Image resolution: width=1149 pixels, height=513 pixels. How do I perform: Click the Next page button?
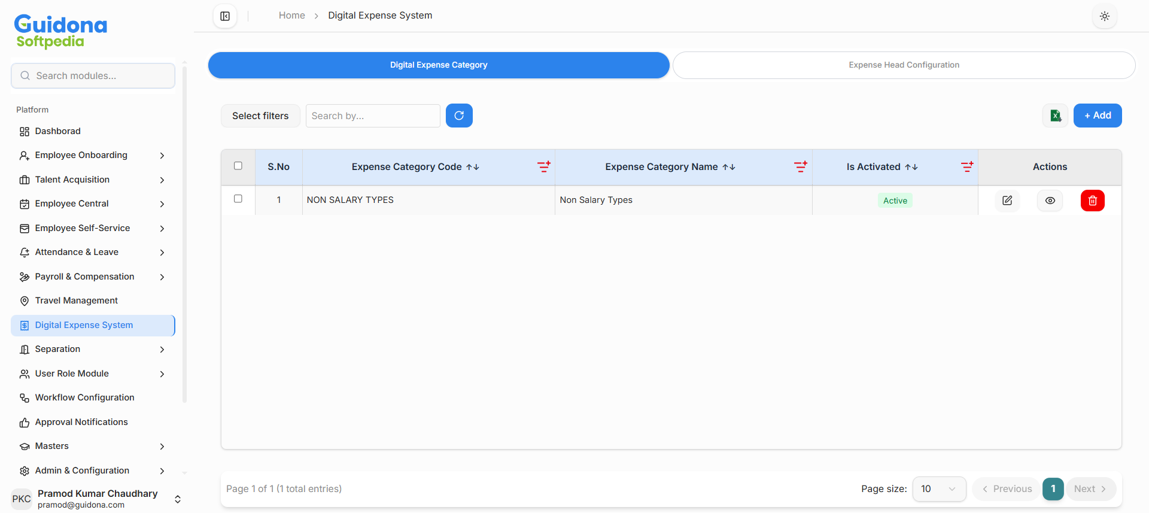pyautogui.click(x=1090, y=489)
